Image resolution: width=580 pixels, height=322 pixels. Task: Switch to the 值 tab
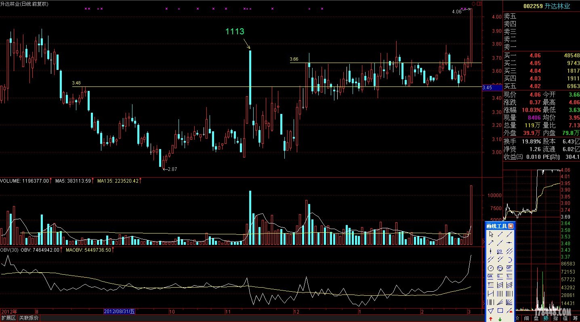[566, 318]
